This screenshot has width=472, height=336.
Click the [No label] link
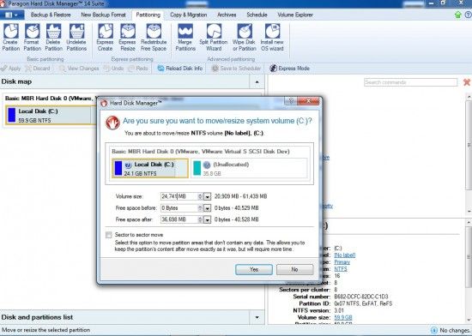click(345, 255)
